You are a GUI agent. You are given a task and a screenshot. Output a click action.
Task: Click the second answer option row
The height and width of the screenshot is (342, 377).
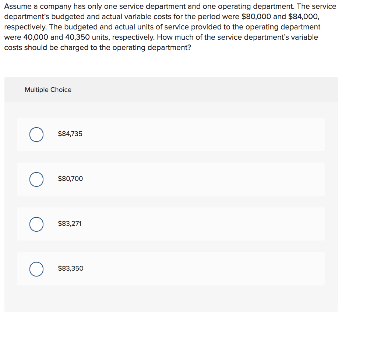170,179
